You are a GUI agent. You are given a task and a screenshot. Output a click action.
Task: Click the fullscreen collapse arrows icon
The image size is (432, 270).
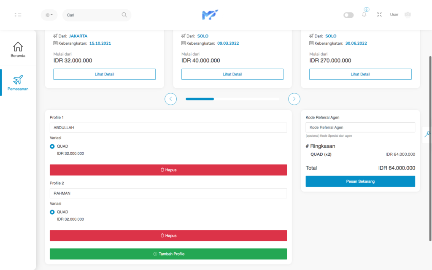point(379,15)
